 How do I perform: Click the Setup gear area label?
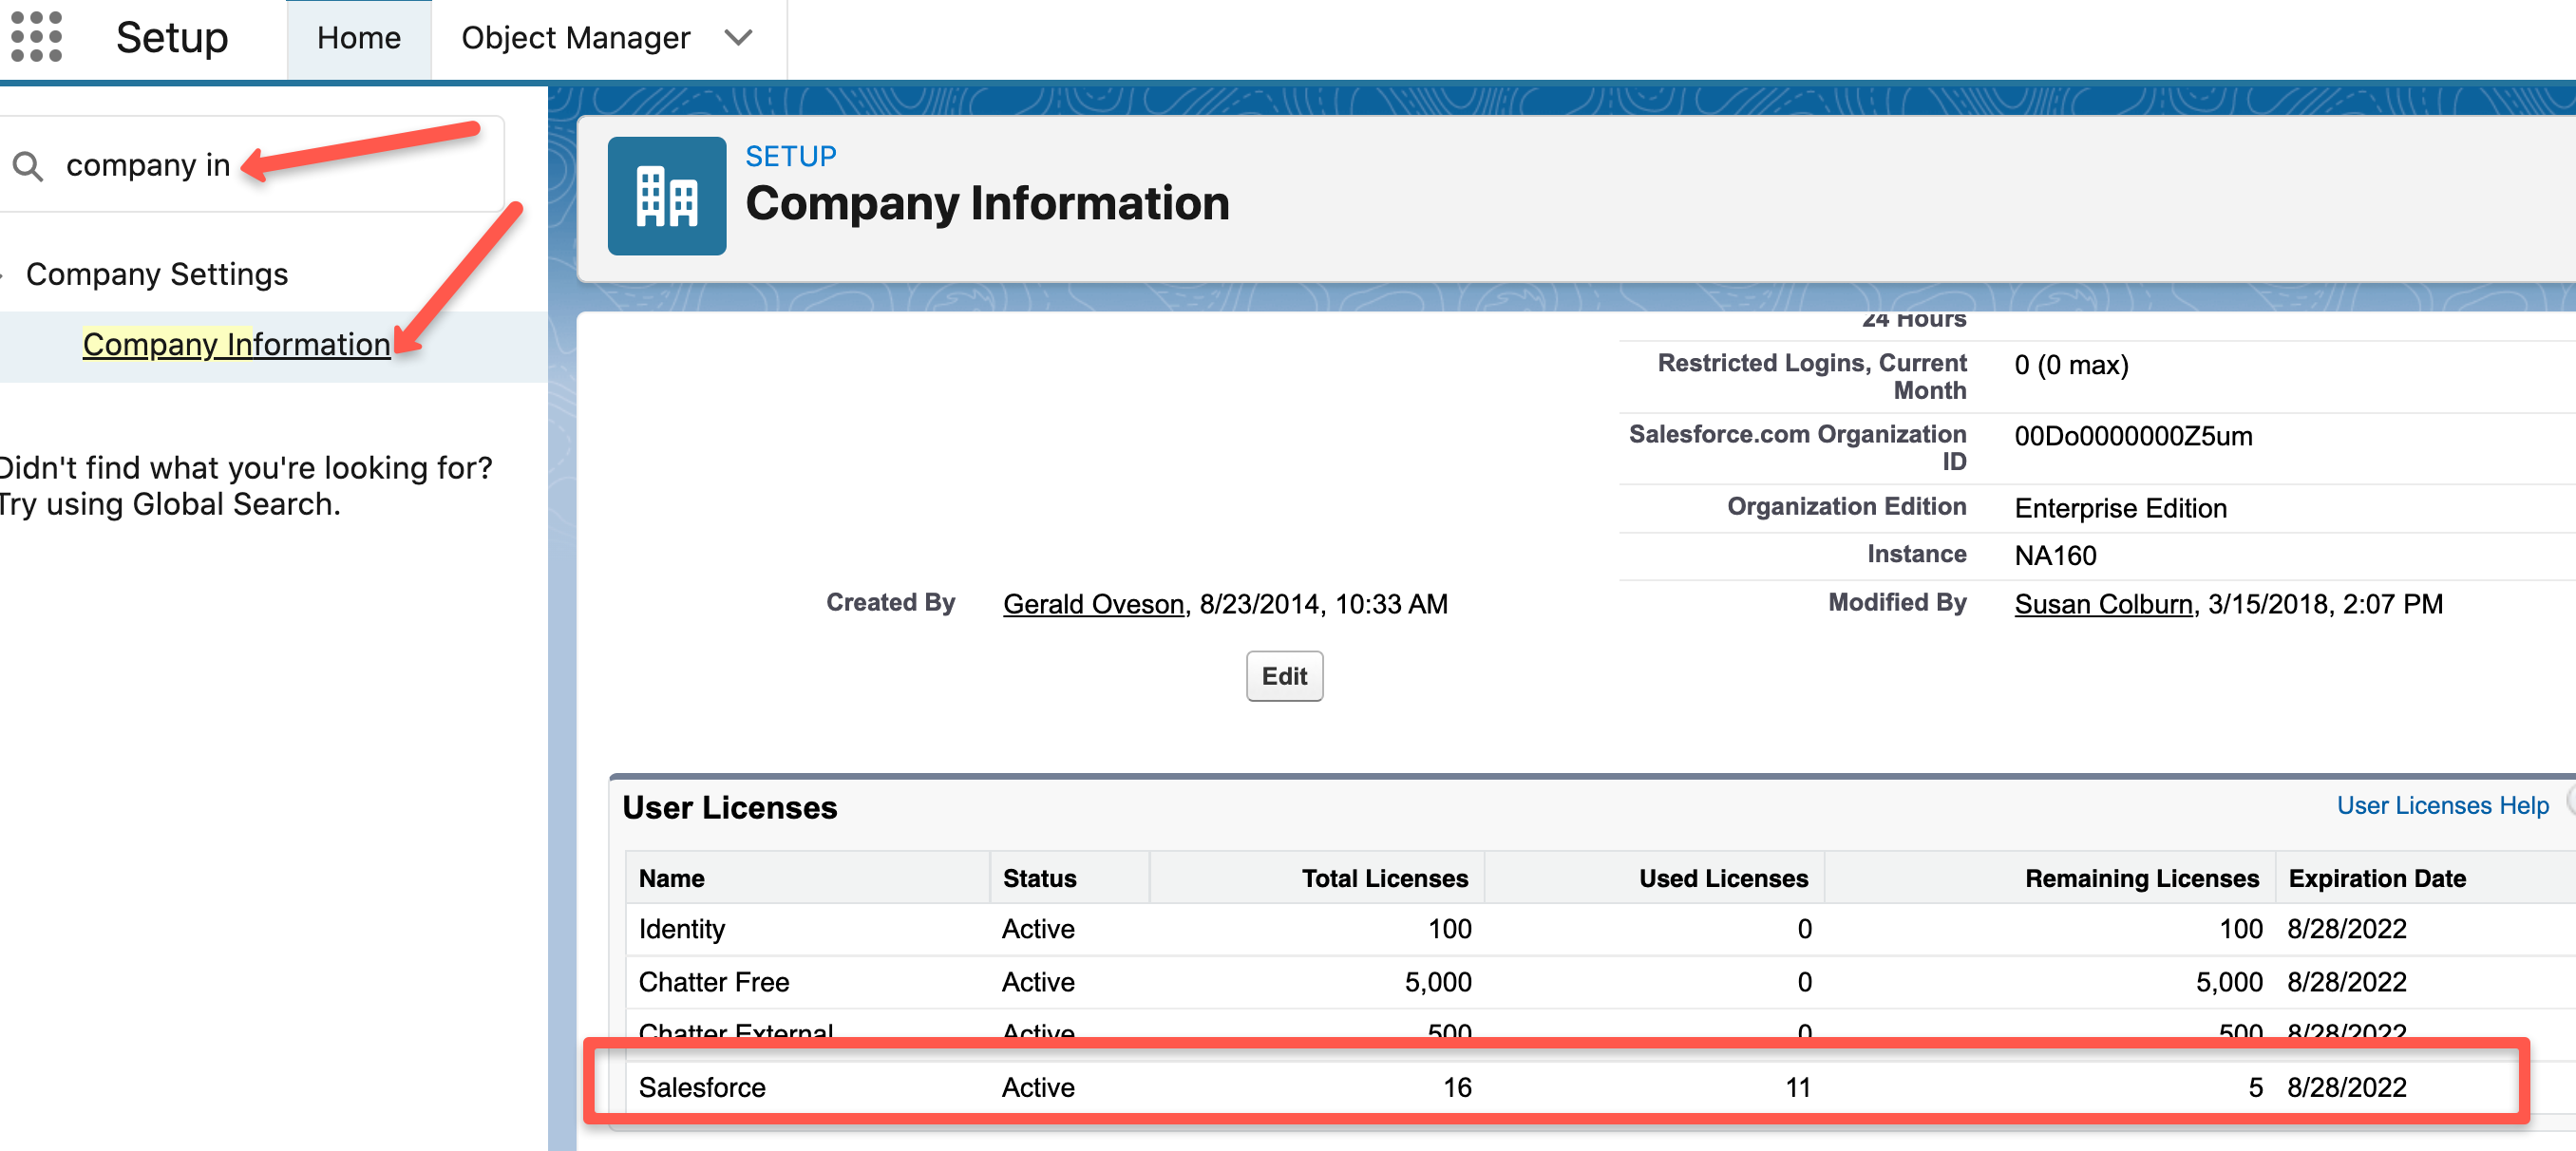click(x=172, y=37)
